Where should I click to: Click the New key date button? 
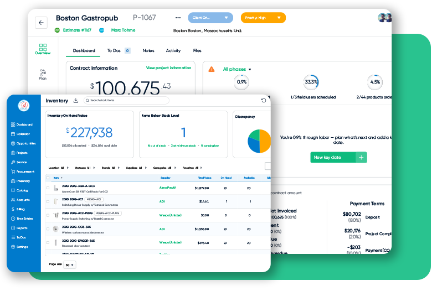tap(338, 158)
